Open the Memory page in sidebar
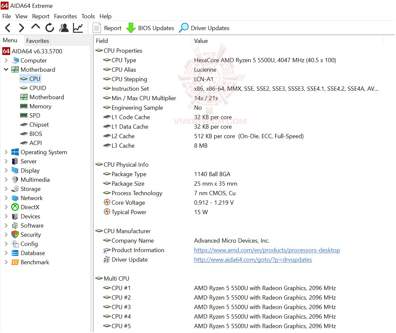This screenshot has height=333, width=396. (x=36, y=106)
